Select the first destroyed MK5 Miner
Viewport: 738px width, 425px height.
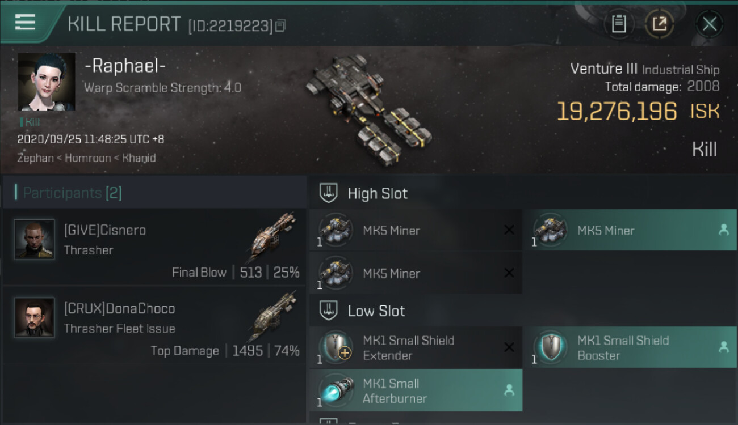(x=416, y=230)
